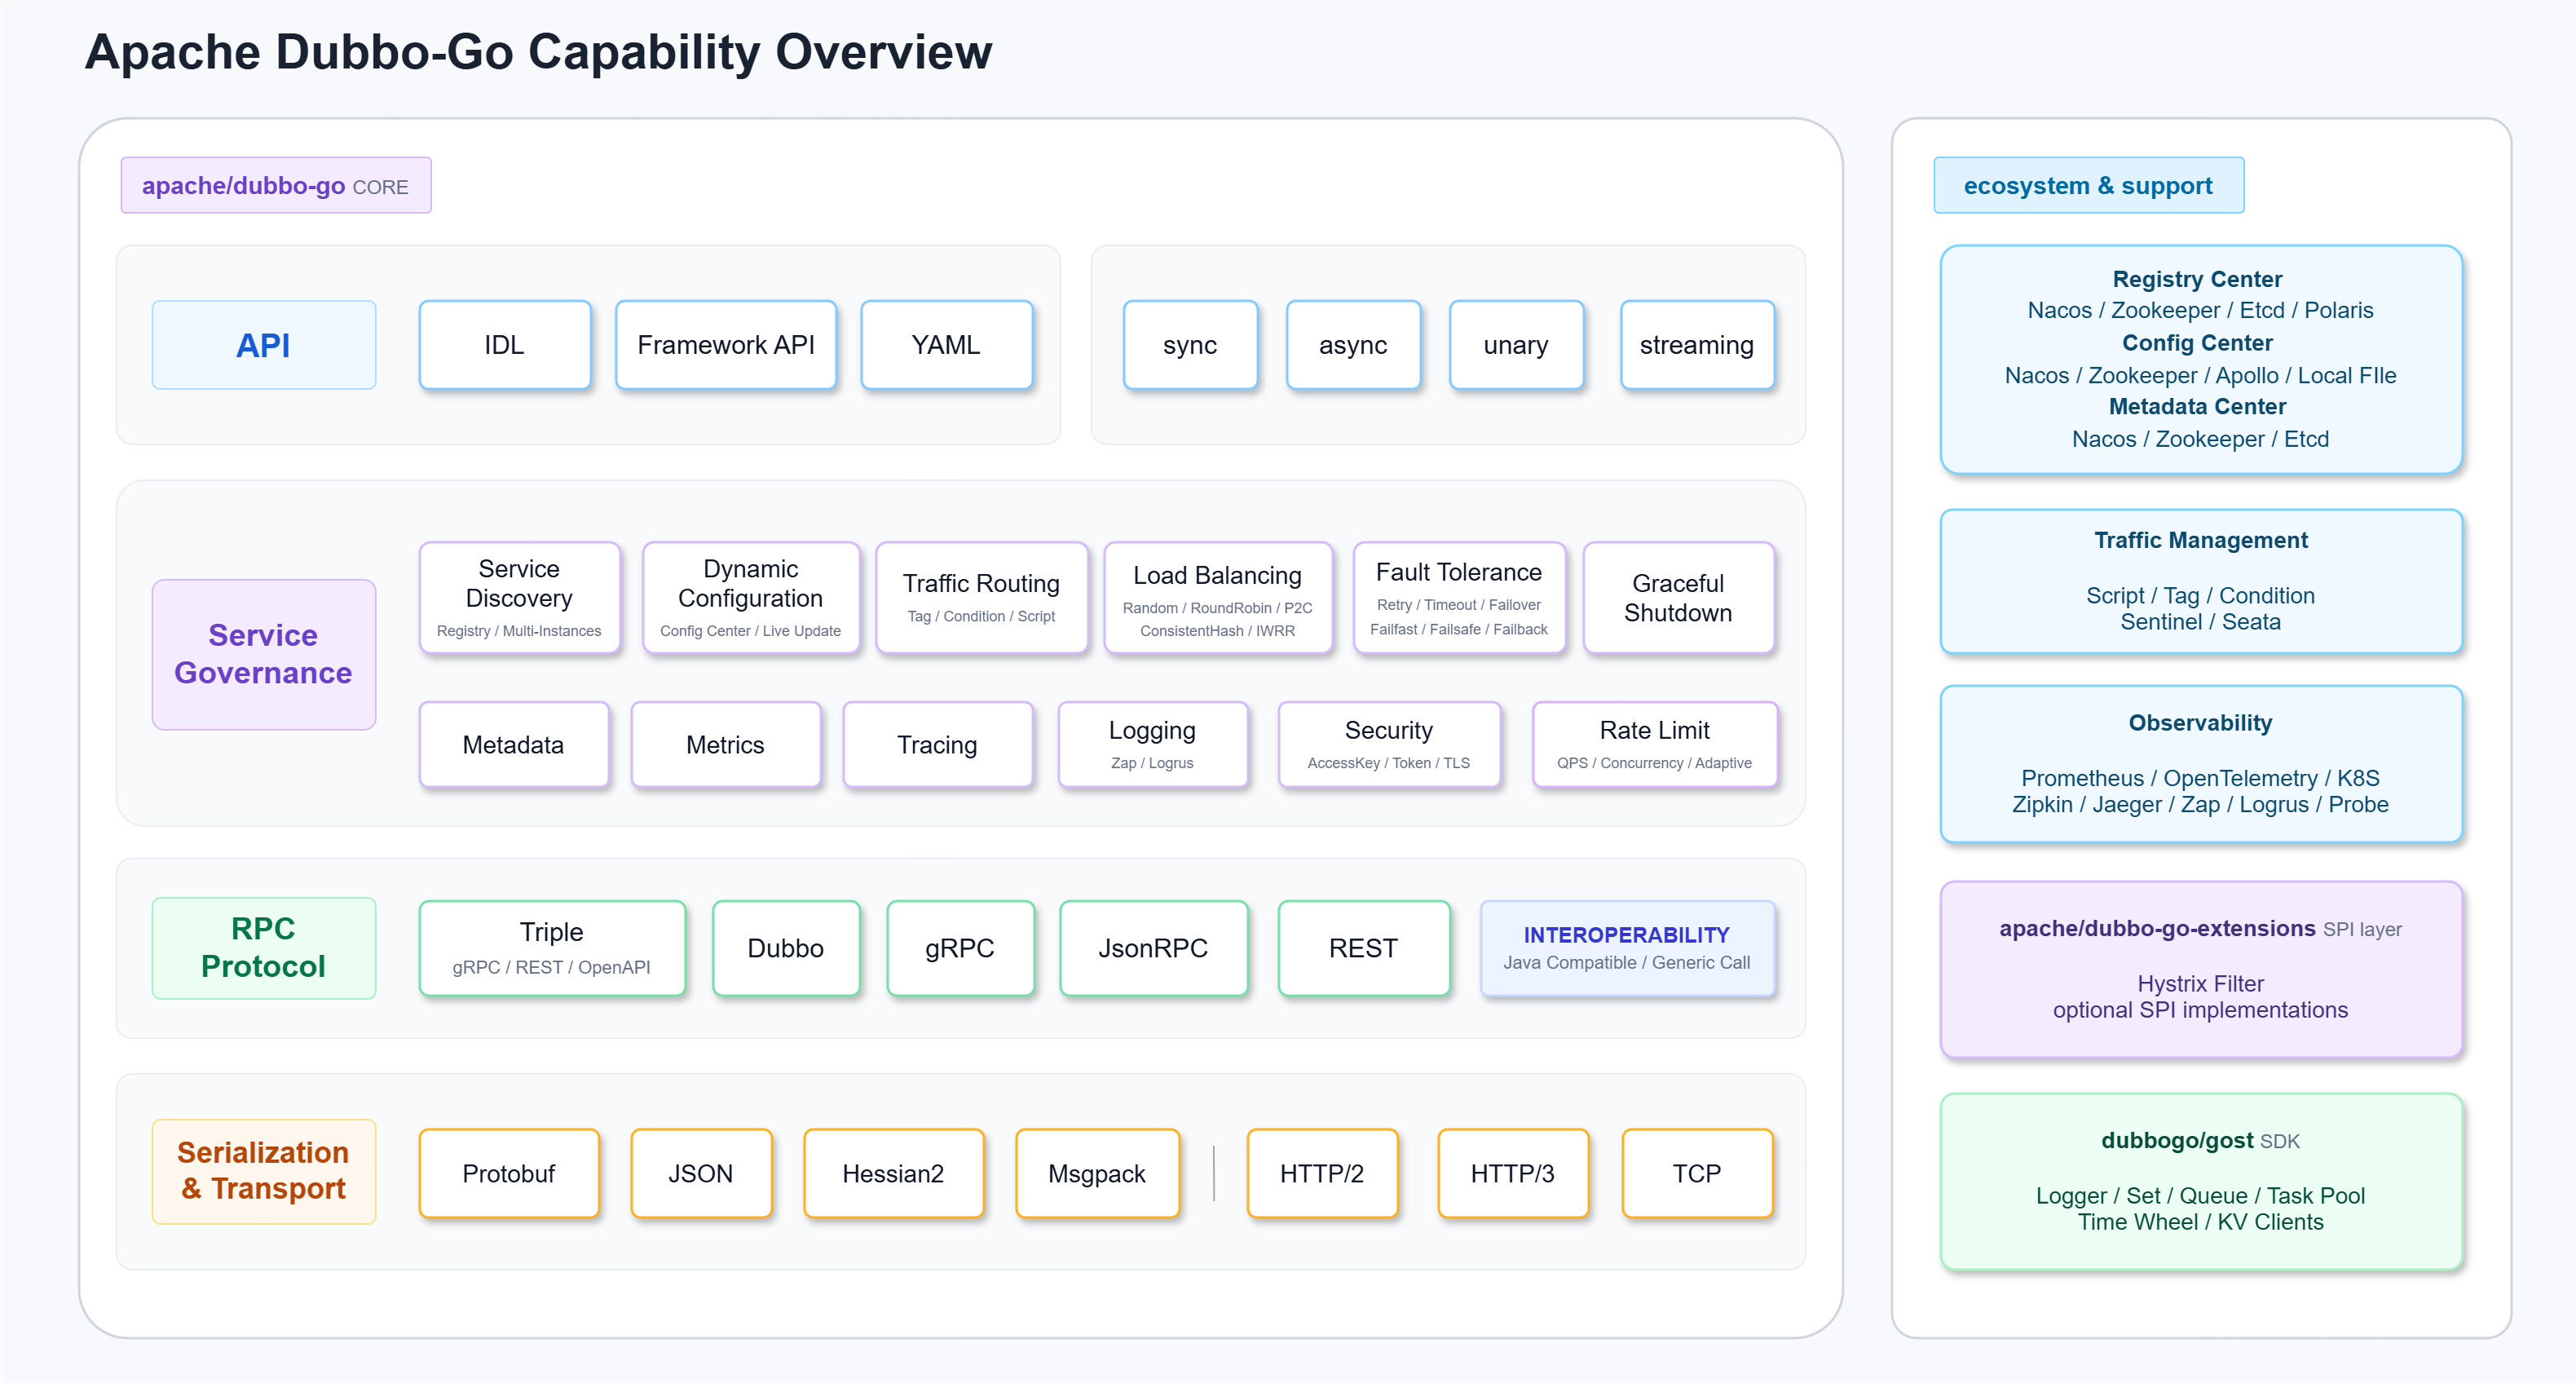Select the JsonRPC protocol box
The image size is (2576, 1383).
point(1154,948)
